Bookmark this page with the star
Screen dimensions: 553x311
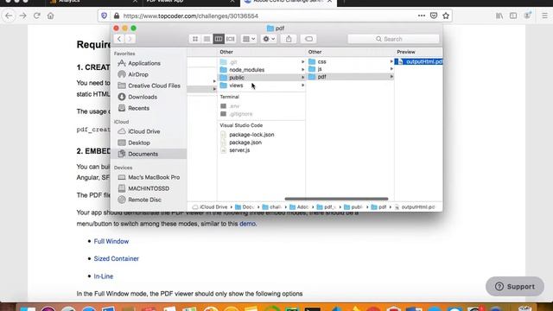click(x=446, y=16)
